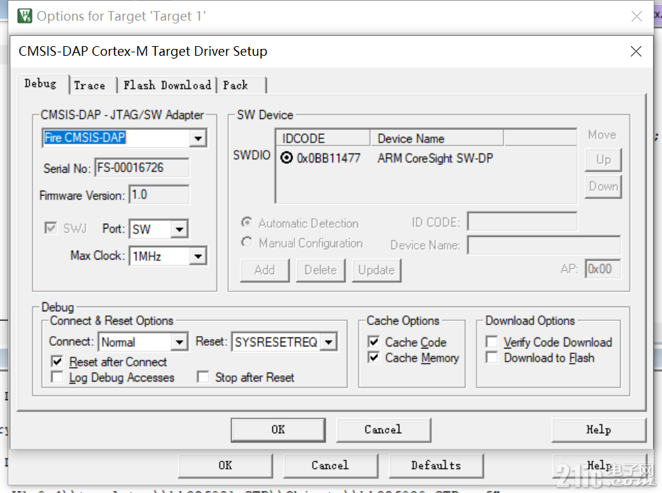
Task: Enable Download to Flash checkbox
Action: tap(492, 357)
